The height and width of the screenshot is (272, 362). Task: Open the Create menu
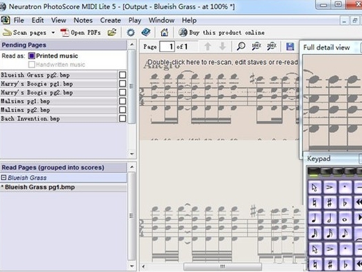coord(110,20)
